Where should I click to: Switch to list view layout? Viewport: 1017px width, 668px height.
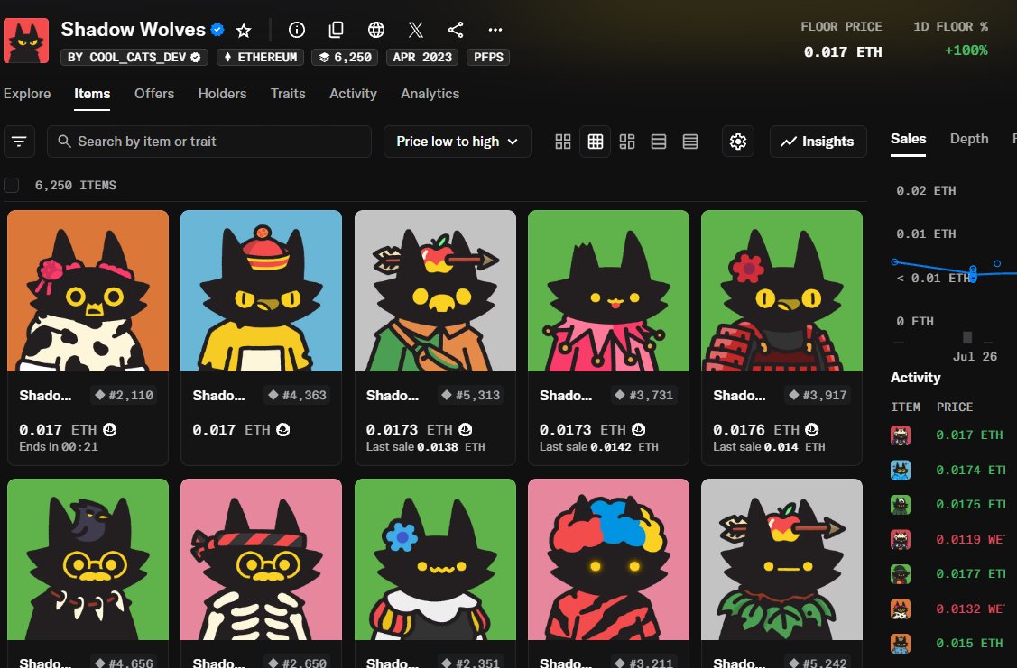659,142
